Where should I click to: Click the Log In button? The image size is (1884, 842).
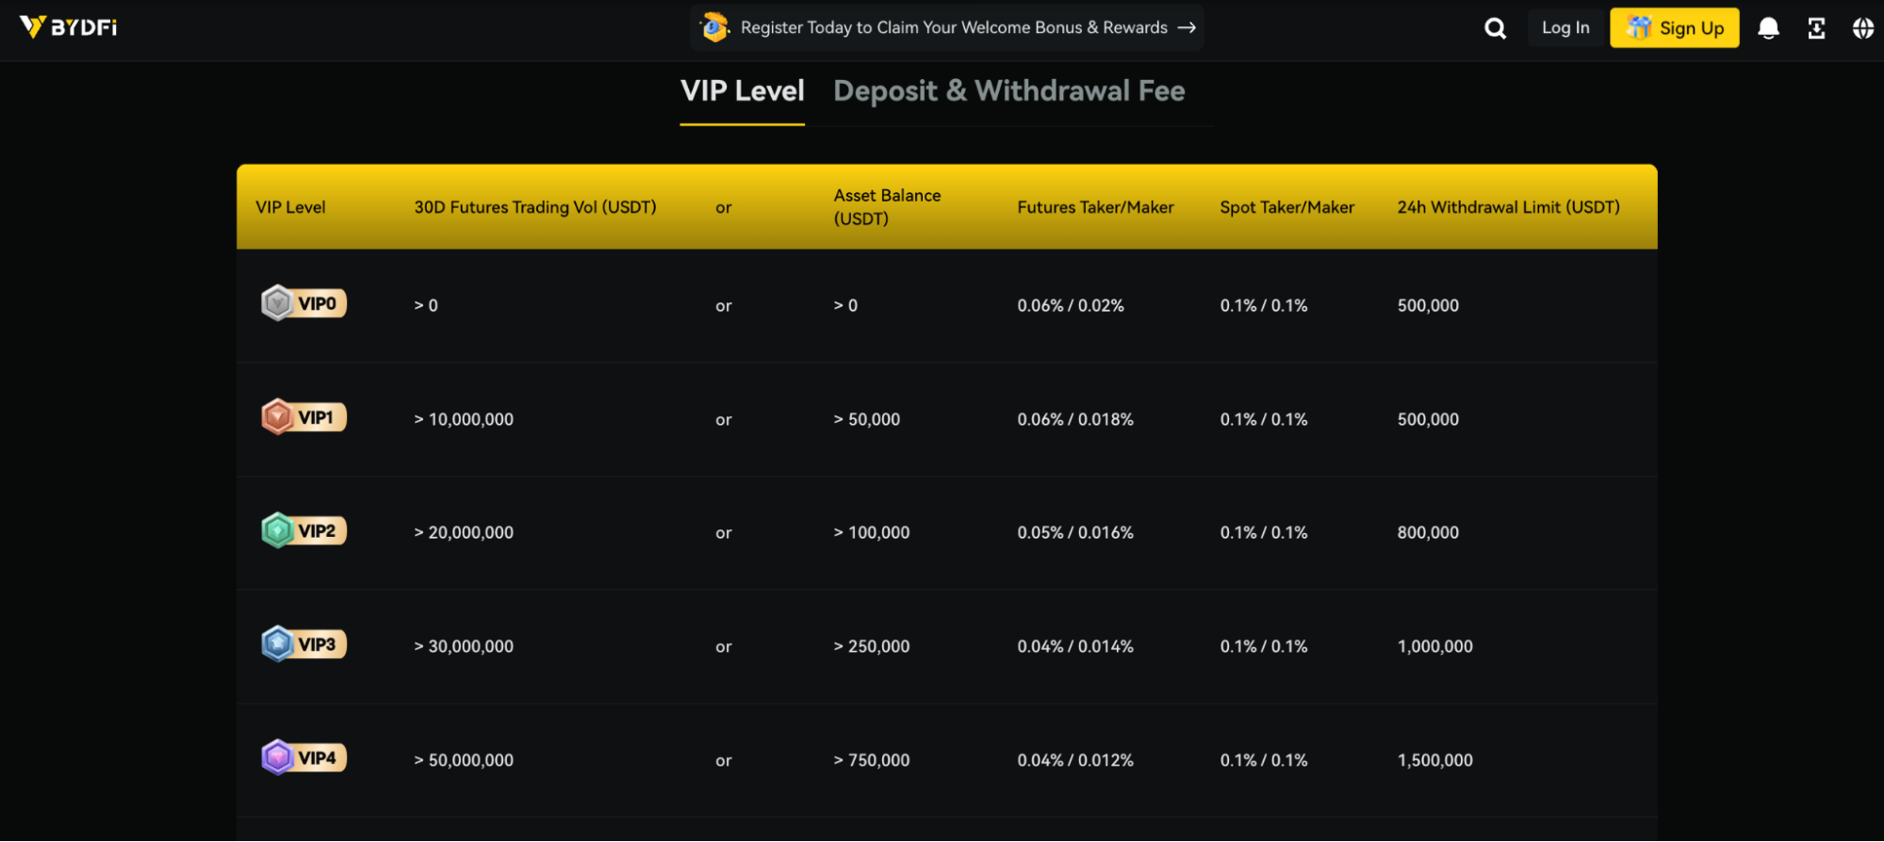1565,28
